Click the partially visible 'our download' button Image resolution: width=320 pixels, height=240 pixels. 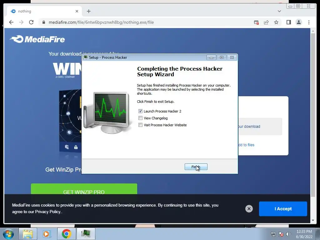point(260,127)
